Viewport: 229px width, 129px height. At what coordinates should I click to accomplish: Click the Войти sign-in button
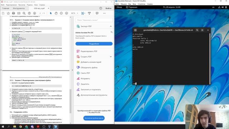pos(108,8)
